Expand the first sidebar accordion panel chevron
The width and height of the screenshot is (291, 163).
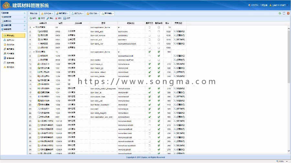pyautogui.click(x=25, y=13)
